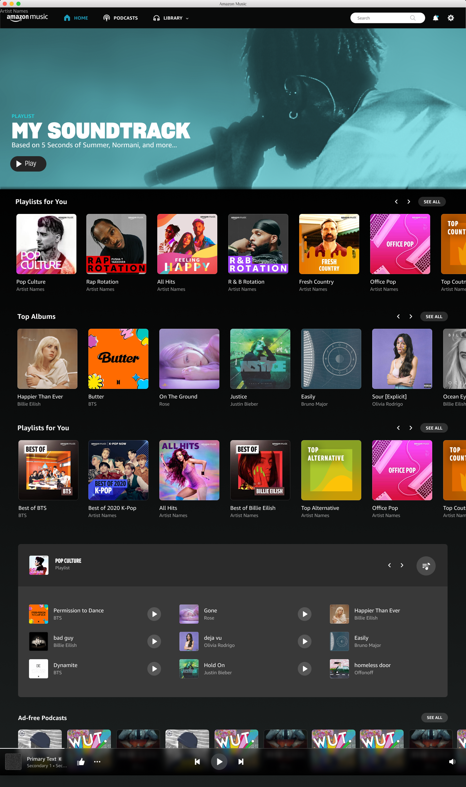
Task: Open Pop Culture playlist cover
Action: (46, 244)
